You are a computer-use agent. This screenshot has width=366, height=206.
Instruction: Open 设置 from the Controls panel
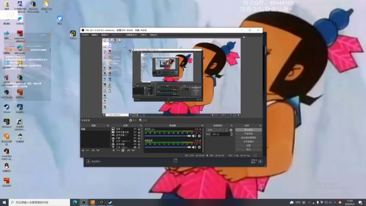(248, 146)
